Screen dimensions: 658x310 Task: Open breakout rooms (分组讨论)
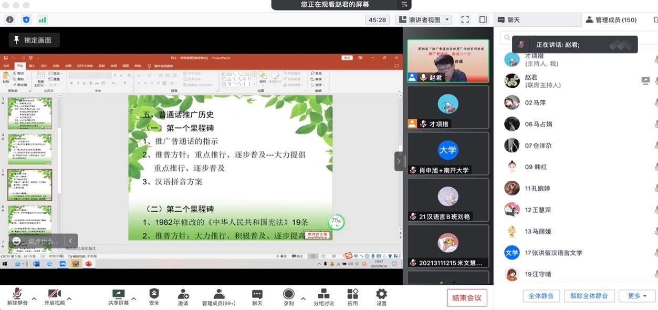[x=323, y=297]
